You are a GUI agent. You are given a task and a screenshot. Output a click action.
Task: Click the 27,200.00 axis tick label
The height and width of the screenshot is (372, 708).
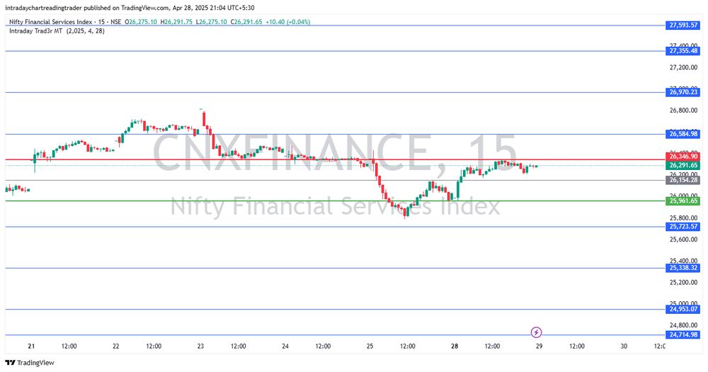click(683, 67)
